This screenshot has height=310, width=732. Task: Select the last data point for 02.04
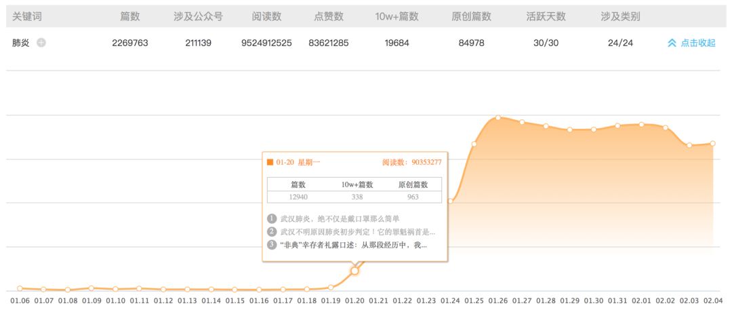click(x=712, y=143)
